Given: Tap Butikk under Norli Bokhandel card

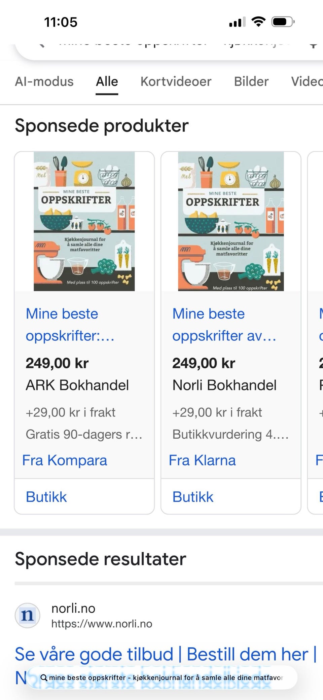Looking at the screenshot, I should [193, 497].
